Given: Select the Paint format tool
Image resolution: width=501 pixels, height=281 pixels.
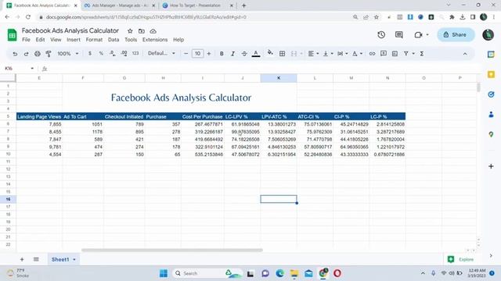Looking at the screenshot, I should point(49,54).
